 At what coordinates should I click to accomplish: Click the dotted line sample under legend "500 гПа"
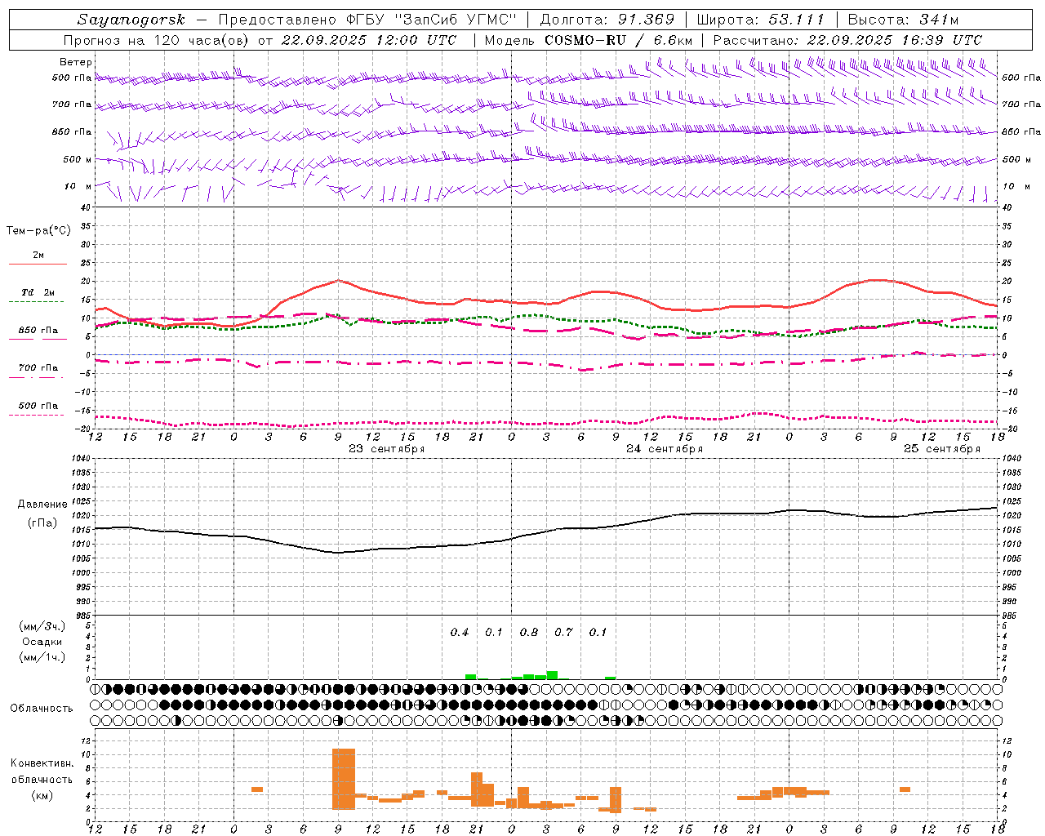(36, 415)
